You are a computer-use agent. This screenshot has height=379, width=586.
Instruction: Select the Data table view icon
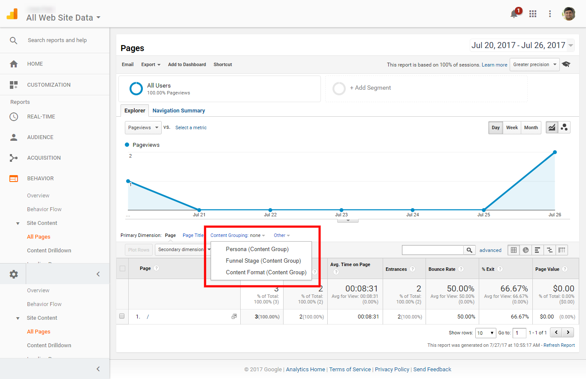click(x=514, y=250)
